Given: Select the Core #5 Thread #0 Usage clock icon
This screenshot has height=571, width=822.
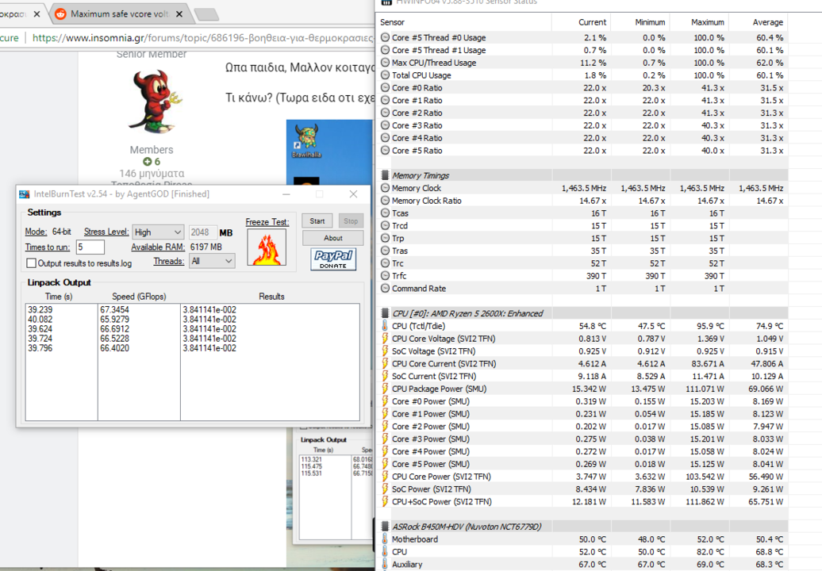Looking at the screenshot, I should click(386, 38).
